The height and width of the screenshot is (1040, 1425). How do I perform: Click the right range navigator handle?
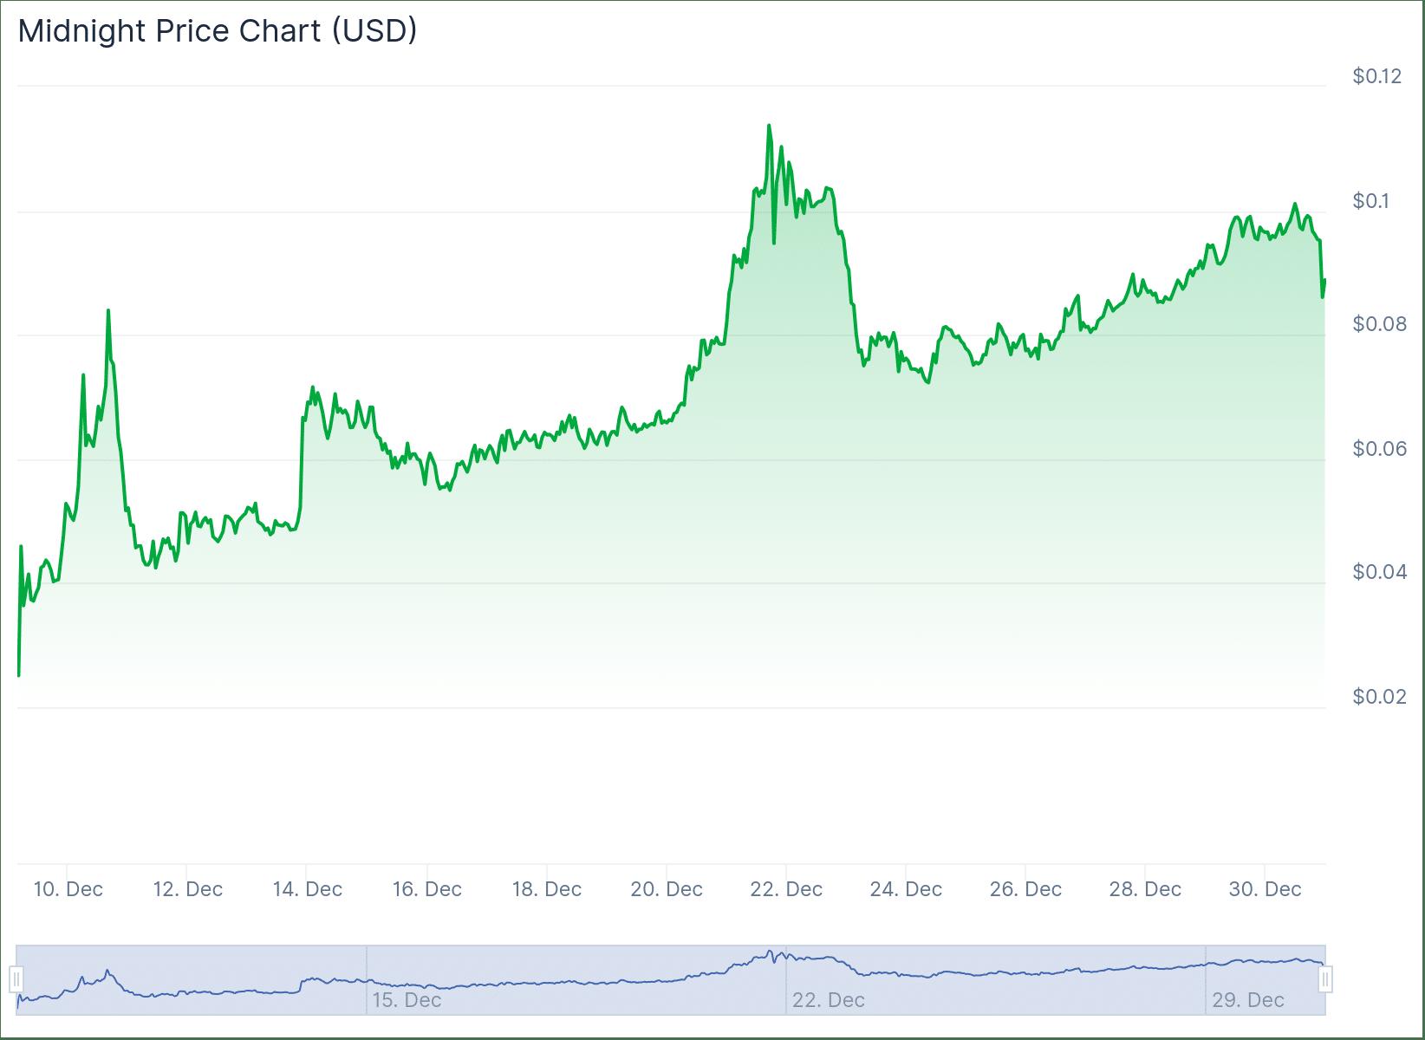pos(1325,980)
